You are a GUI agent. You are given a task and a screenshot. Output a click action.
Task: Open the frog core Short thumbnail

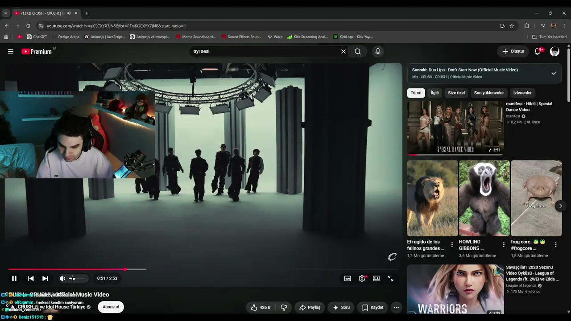[x=536, y=198]
